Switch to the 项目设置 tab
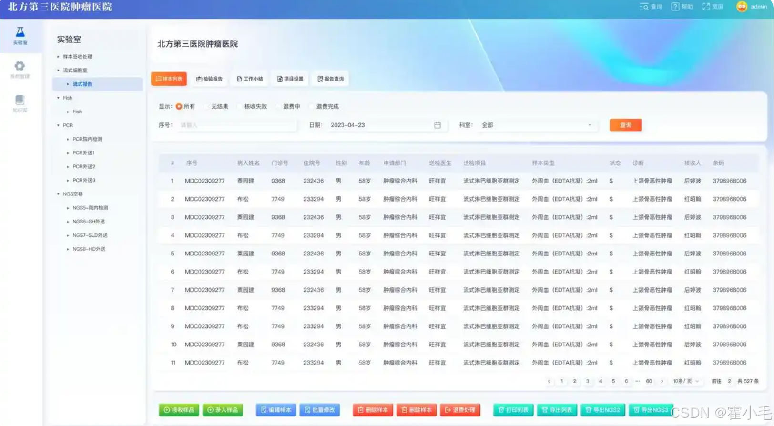This screenshot has height=426, width=774. (x=290, y=79)
